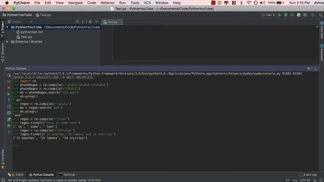Click the macOS clock Sun 2:15 PM
The width and height of the screenshot is (324, 182).
coord(299,3)
